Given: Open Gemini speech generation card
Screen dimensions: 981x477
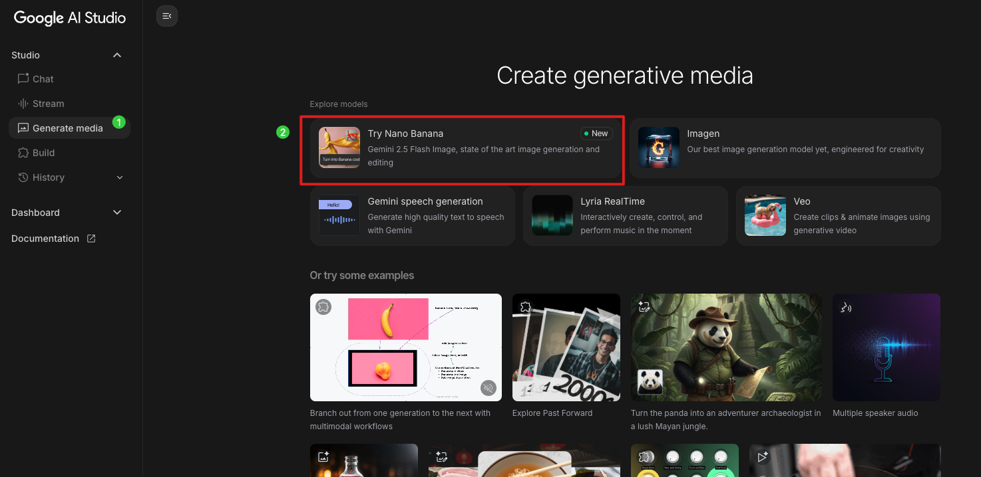Looking at the screenshot, I should [x=413, y=216].
